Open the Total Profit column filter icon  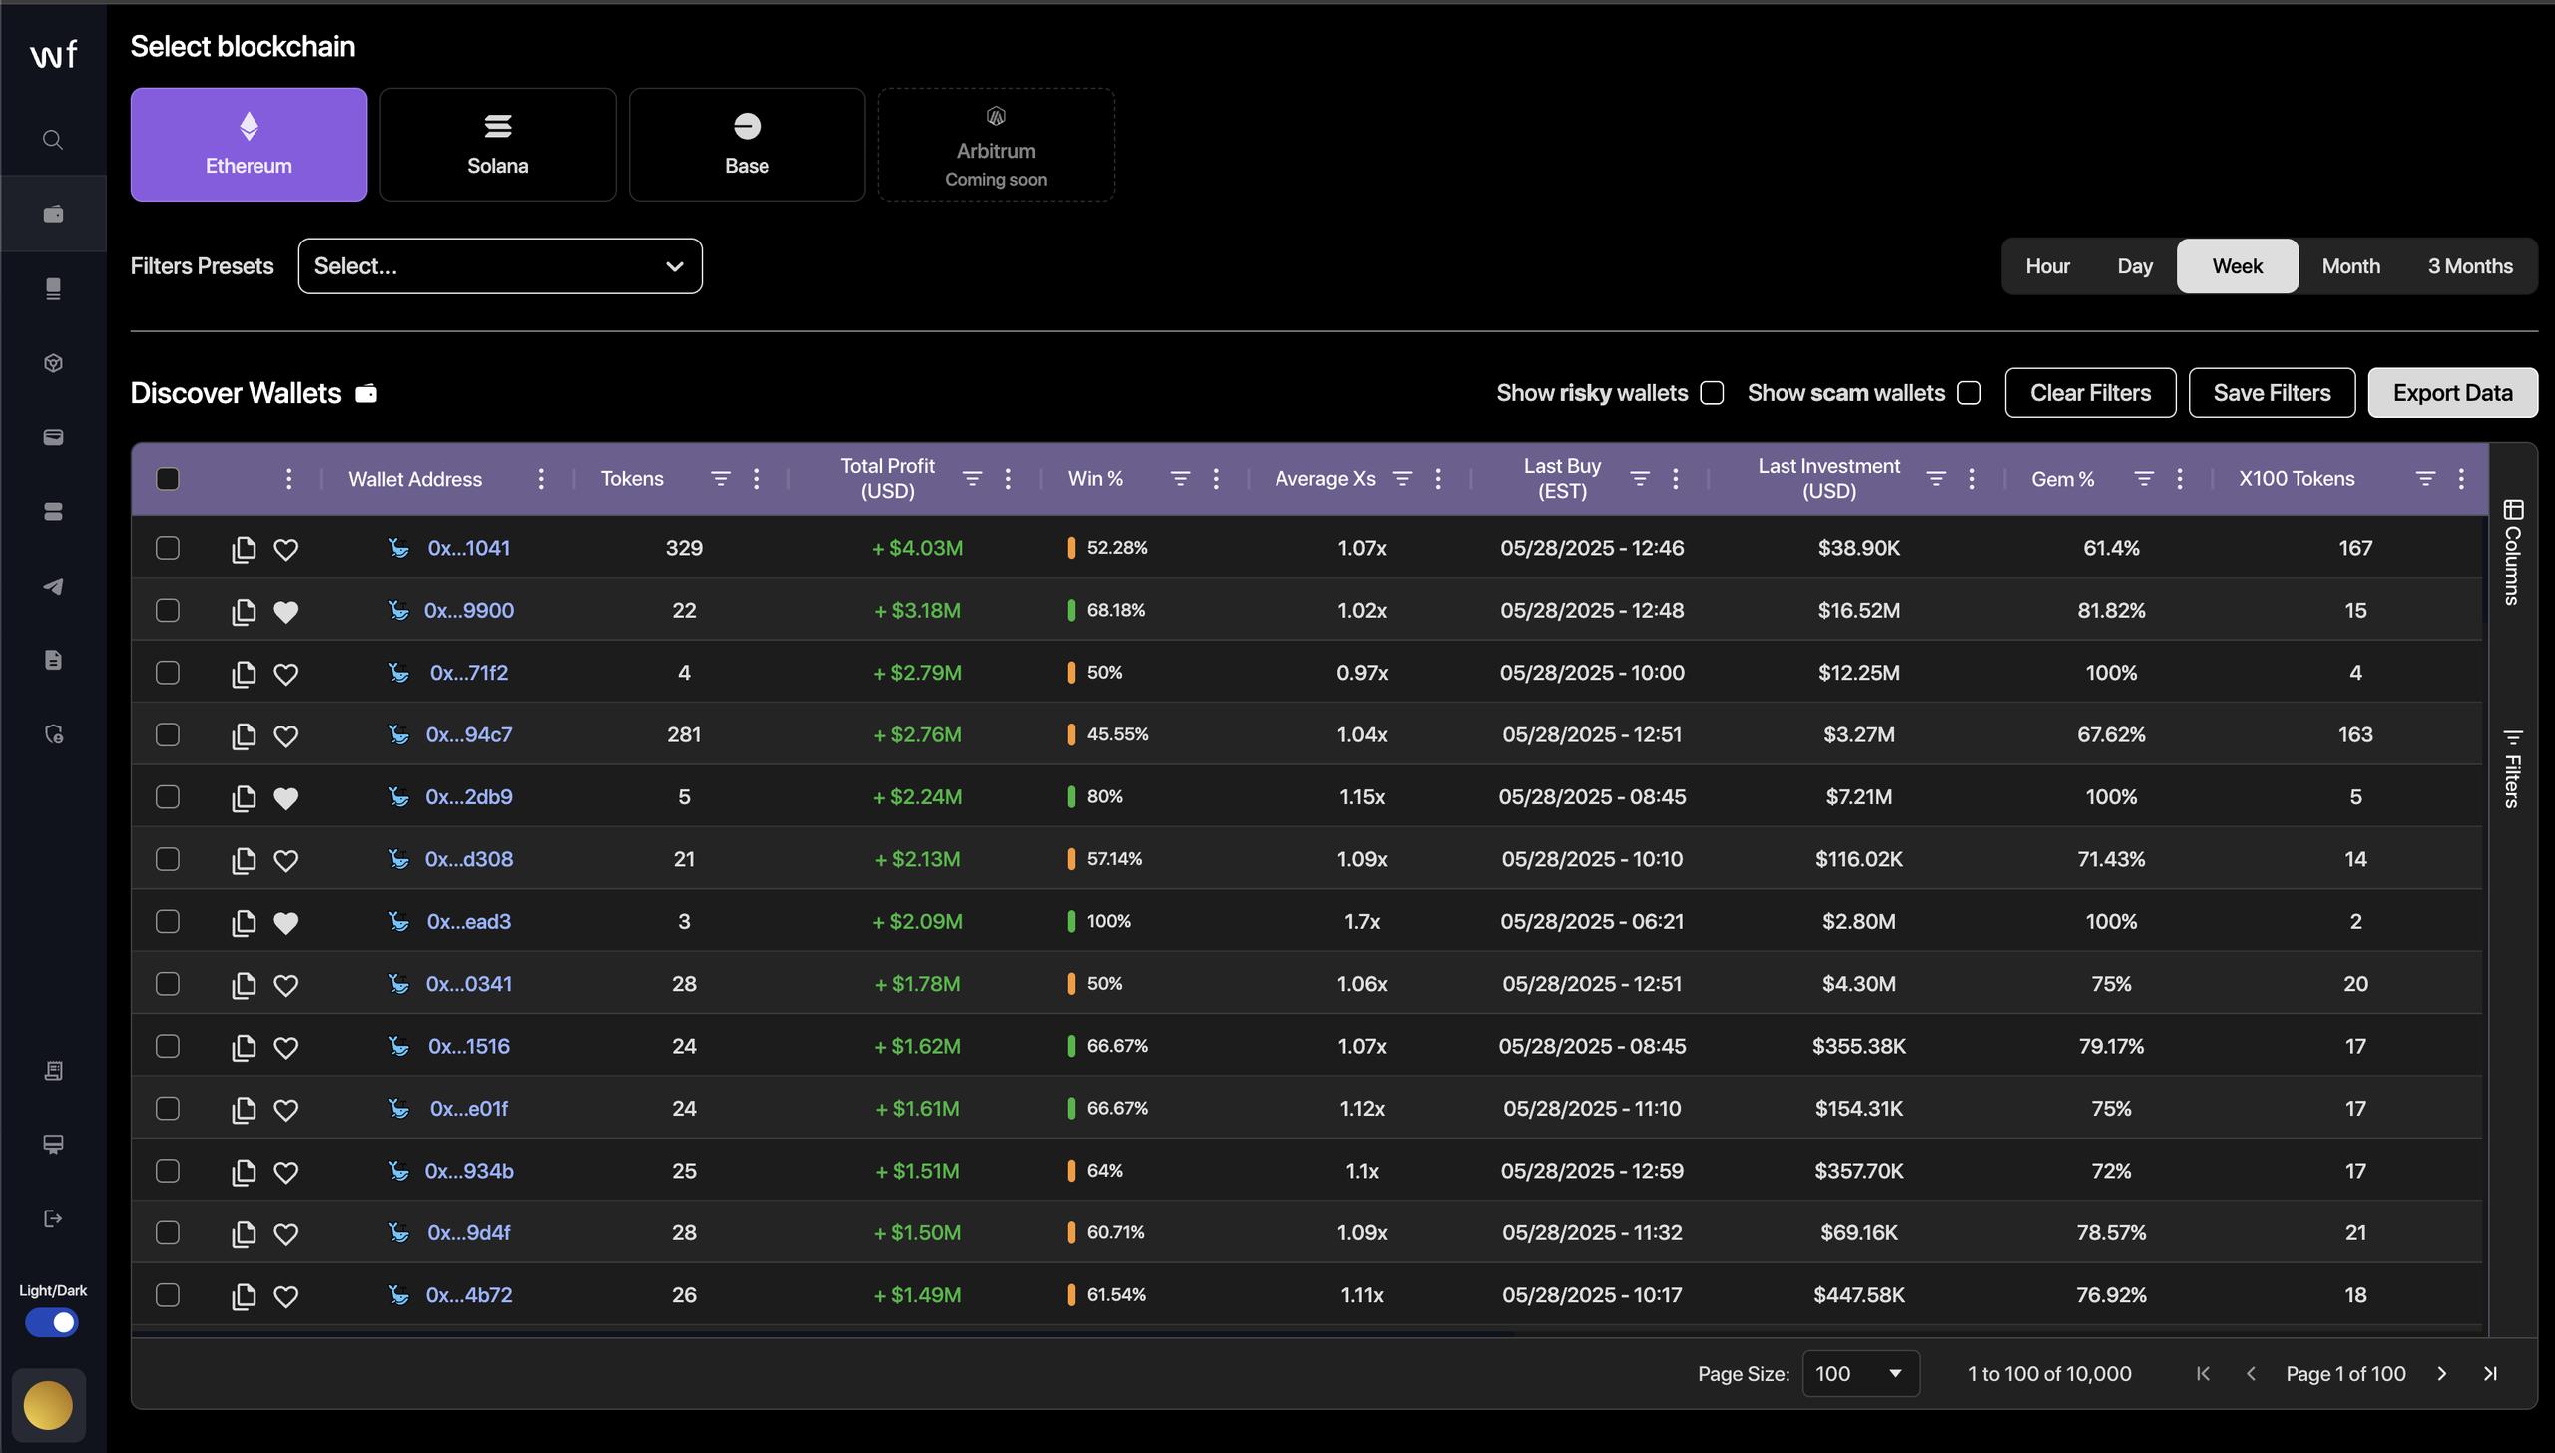972,479
